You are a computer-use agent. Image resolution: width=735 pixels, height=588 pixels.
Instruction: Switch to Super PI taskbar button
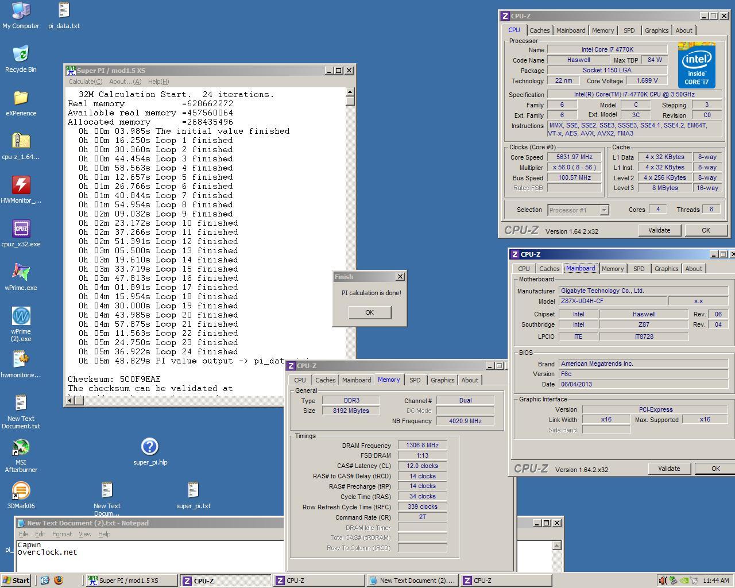tap(131, 581)
